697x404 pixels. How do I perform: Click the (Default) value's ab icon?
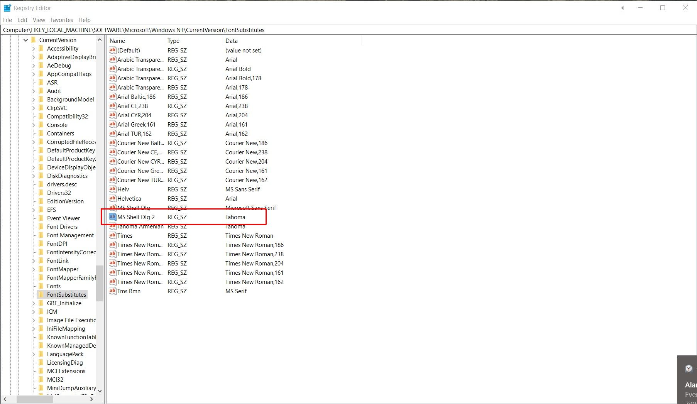pos(112,50)
